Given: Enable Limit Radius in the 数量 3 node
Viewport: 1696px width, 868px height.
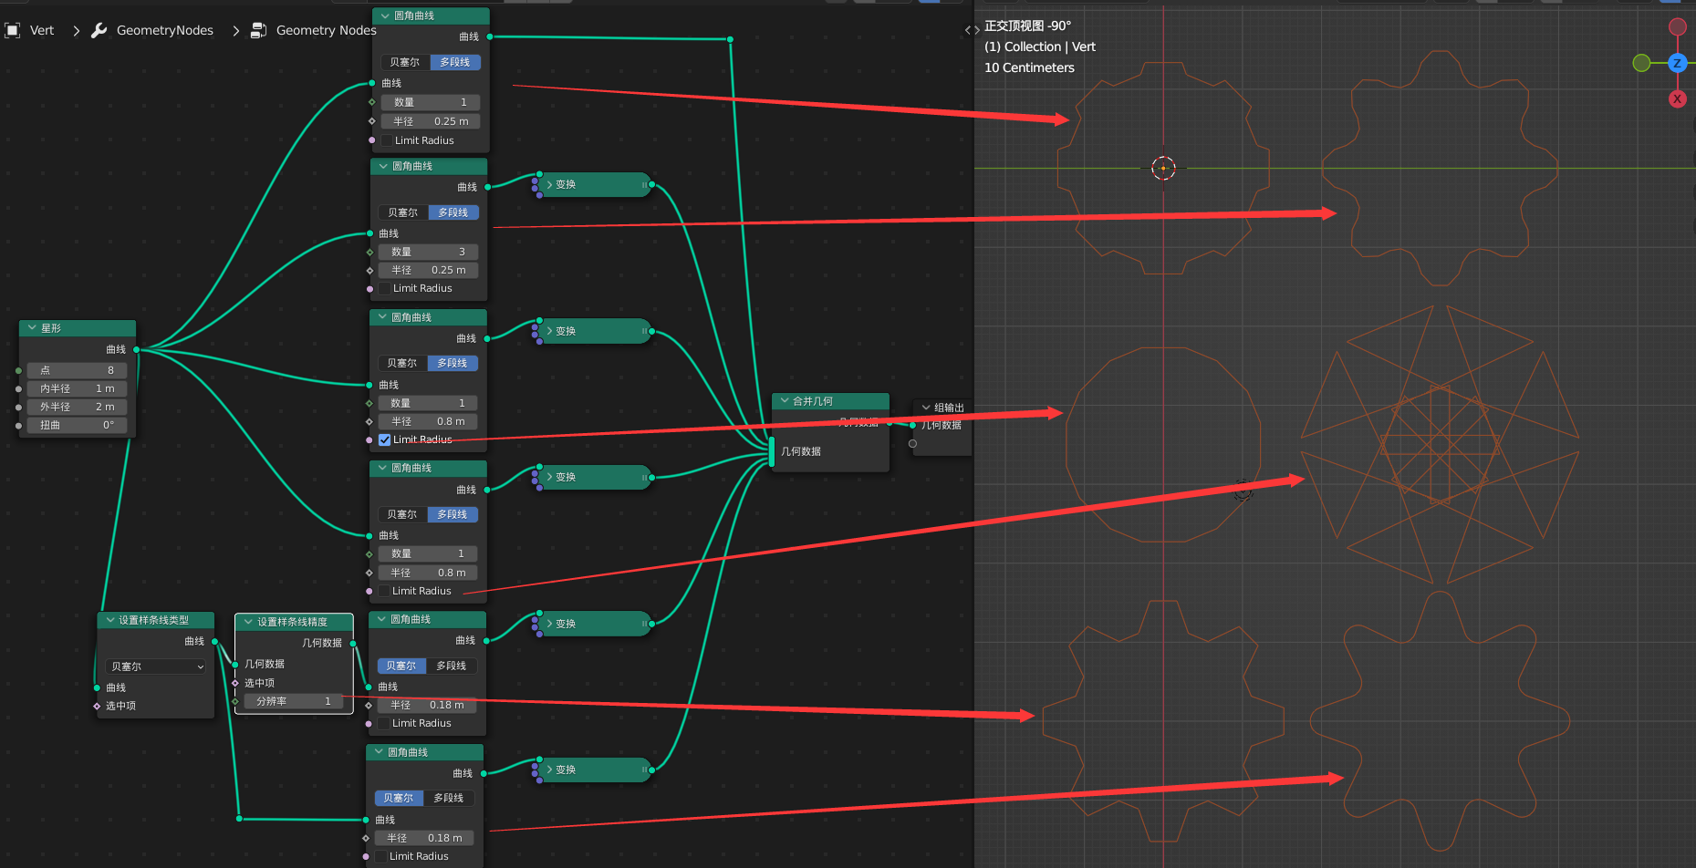Looking at the screenshot, I should tap(384, 288).
